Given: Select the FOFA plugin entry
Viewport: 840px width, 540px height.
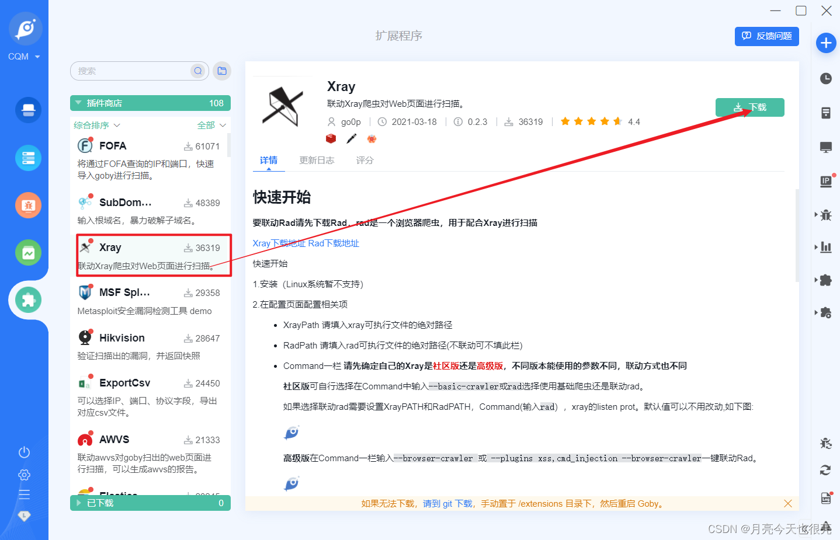Looking at the screenshot, I should pos(150,160).
